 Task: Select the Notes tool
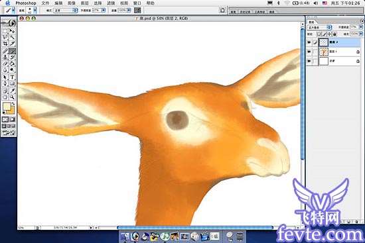point(5,91)
